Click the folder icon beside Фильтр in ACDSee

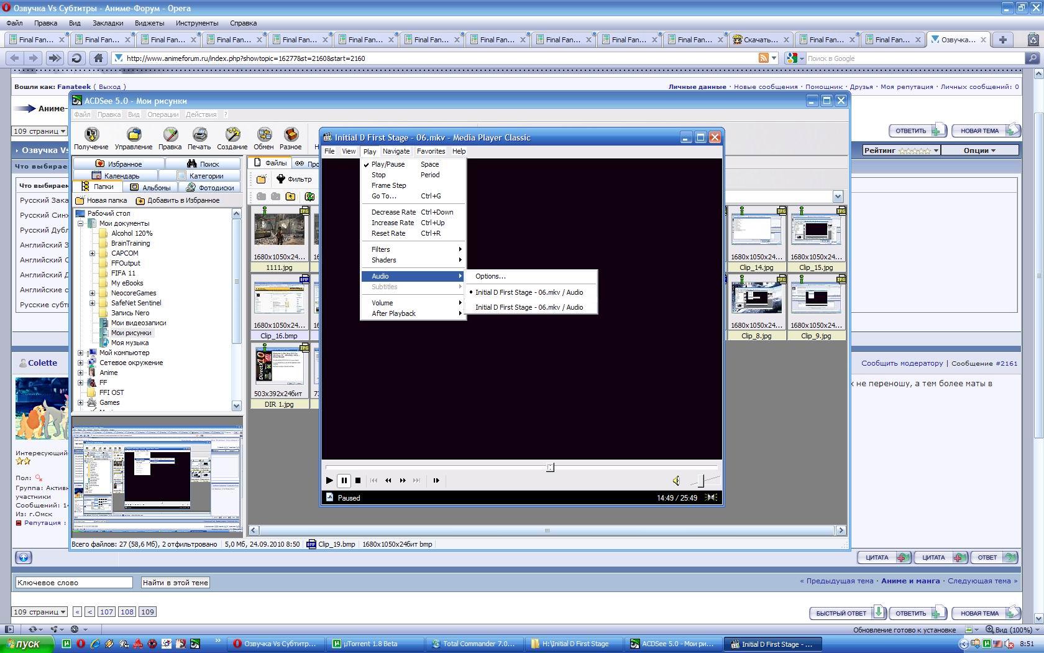click(262, 179)
